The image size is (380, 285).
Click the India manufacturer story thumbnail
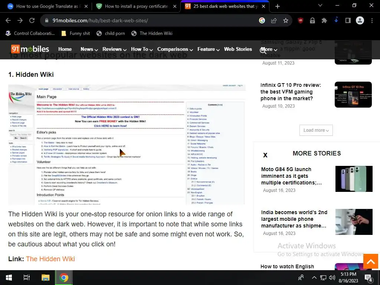pos(354,222)
